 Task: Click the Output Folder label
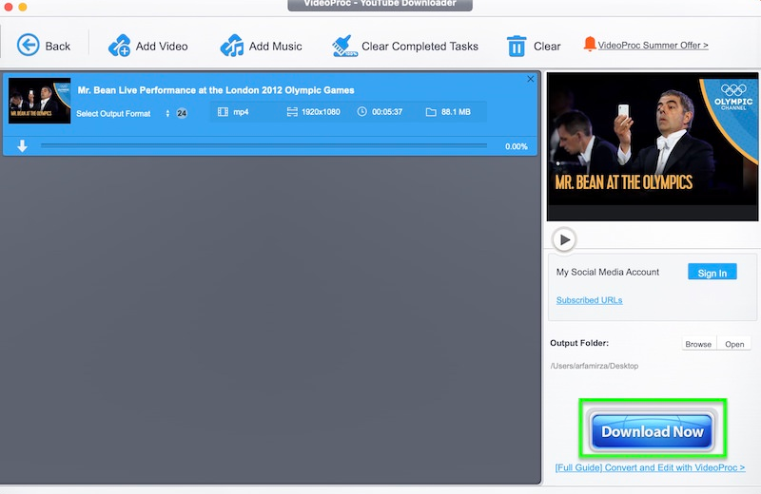click(579, 343)
